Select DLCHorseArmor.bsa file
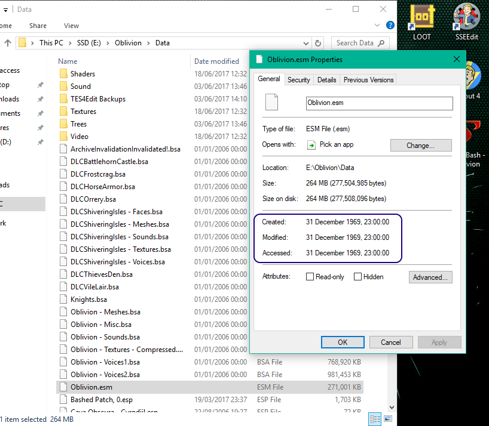Viewport: 489px width, 426px height. (x=103, y=187)
